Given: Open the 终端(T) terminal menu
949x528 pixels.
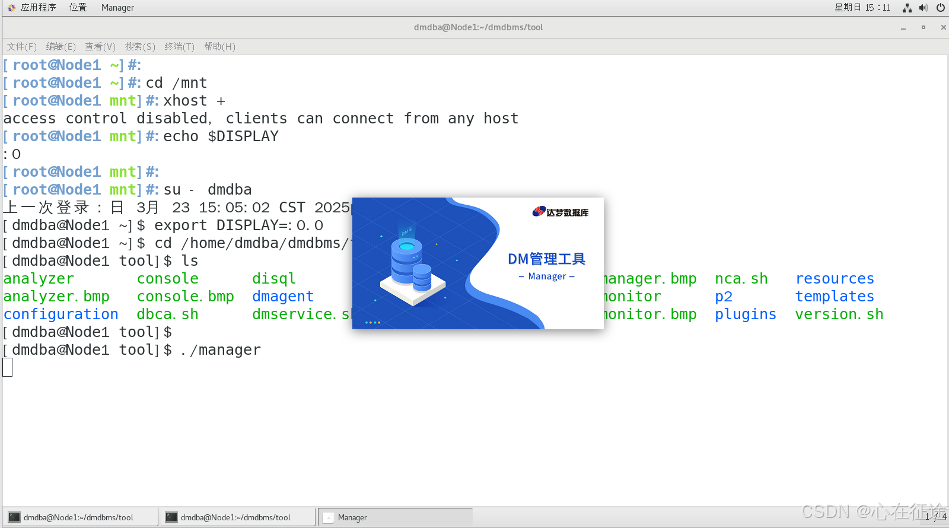Looking at the screenshot, I should click(180, 46).
